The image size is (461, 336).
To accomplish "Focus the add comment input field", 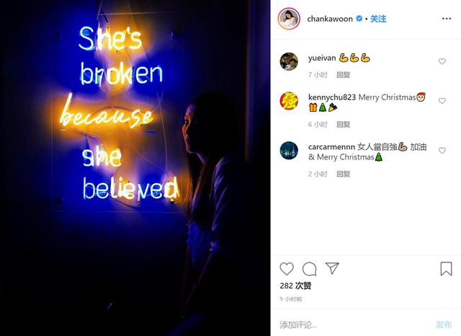I will (x=353, y=324).
